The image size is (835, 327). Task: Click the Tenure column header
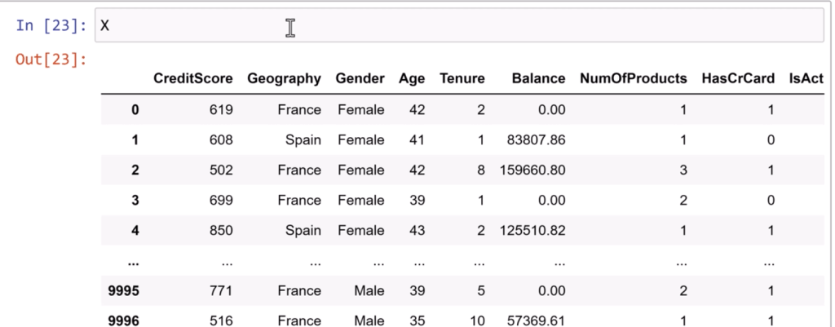coord(462,79)
